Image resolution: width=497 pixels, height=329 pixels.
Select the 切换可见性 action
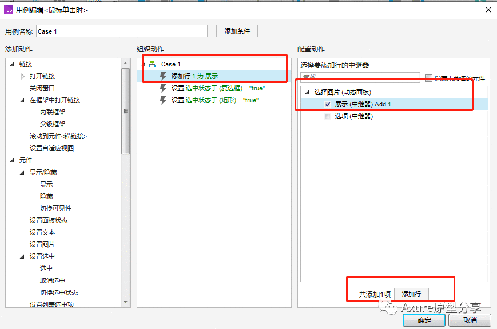[x=56, y=208]
